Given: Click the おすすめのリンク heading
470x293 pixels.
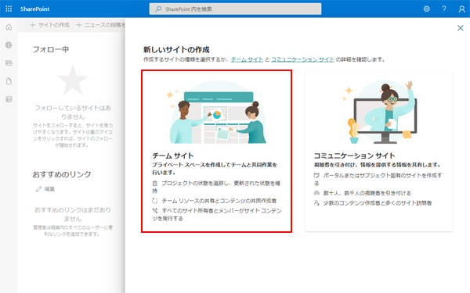Looking at the screenshot, I should click(x=62, y=174).
